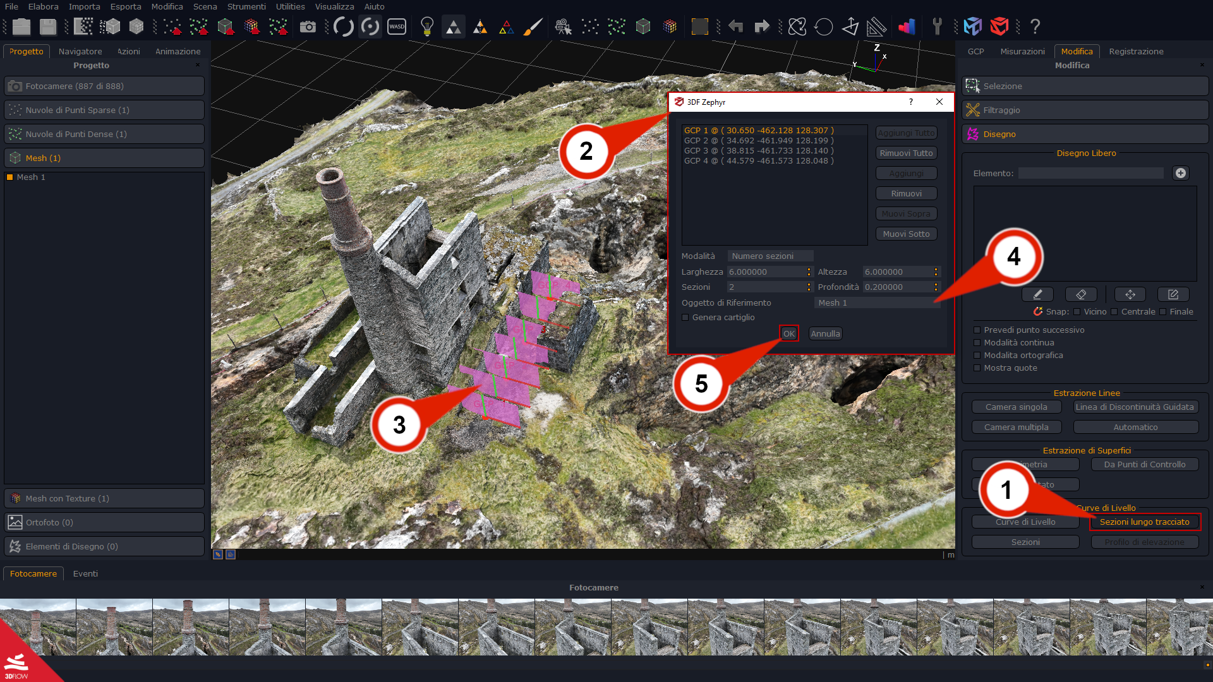Open project folder icon in toolbar

(21, 27)
